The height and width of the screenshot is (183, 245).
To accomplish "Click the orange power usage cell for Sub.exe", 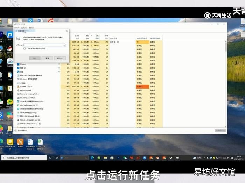I will click(x=142, y=87).
